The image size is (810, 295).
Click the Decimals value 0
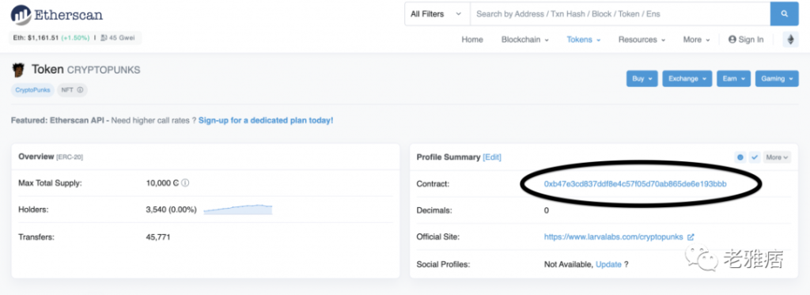547,210
